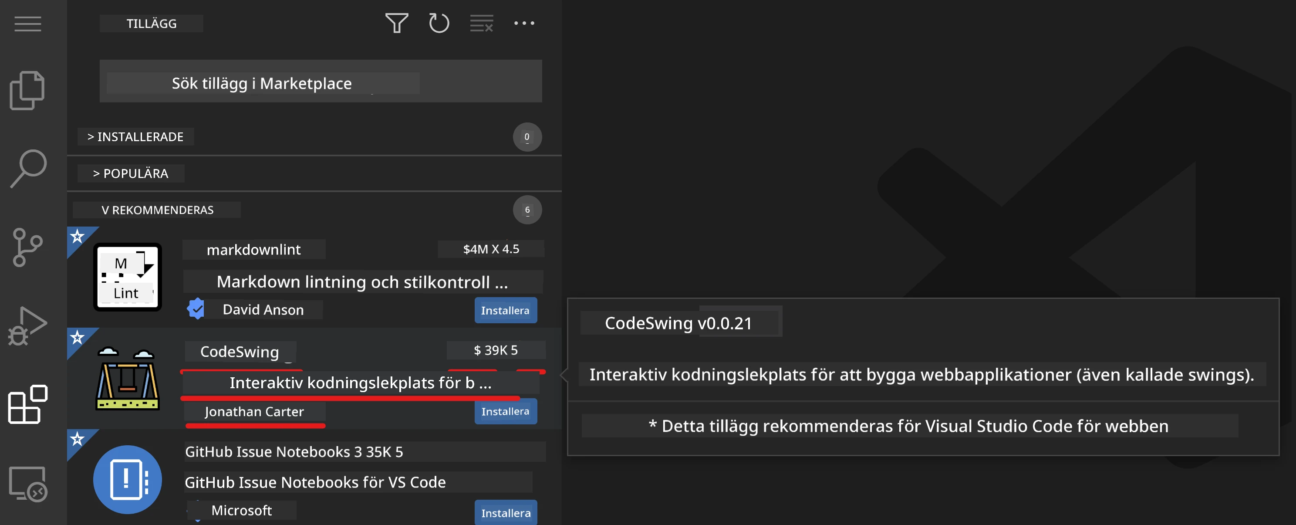
Task: Open the hamburger application menu
Action: click(x=28, y=24)
